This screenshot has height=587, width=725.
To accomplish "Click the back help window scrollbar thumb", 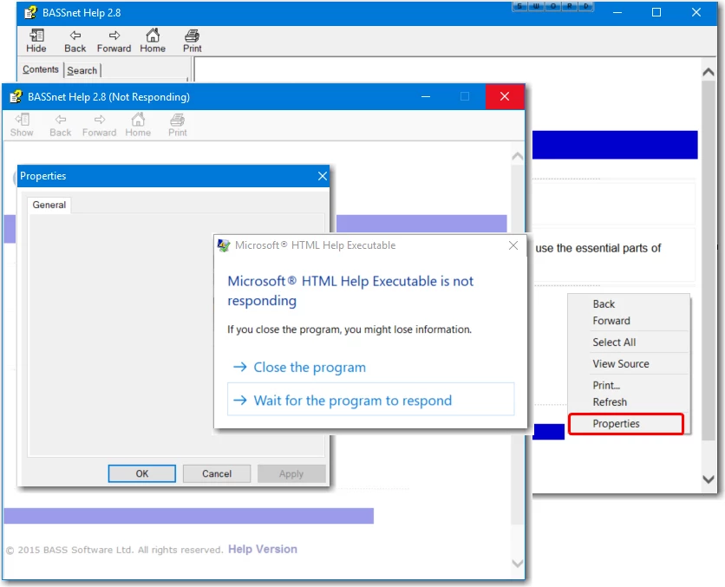I will (x=709, y=260).
